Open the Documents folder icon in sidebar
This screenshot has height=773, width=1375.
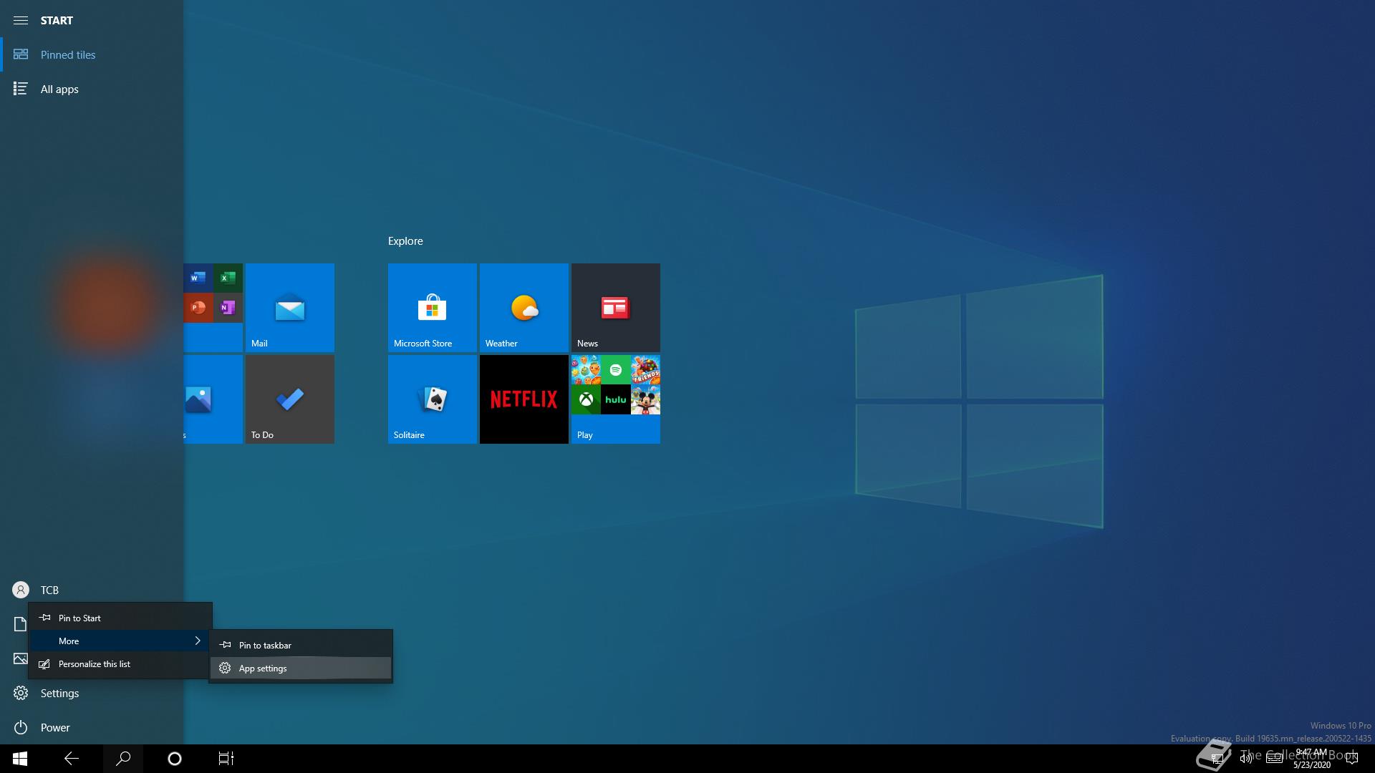20,624
